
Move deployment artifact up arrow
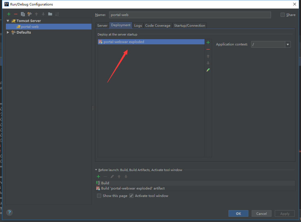pyautogui.click(x=208, y=56)
